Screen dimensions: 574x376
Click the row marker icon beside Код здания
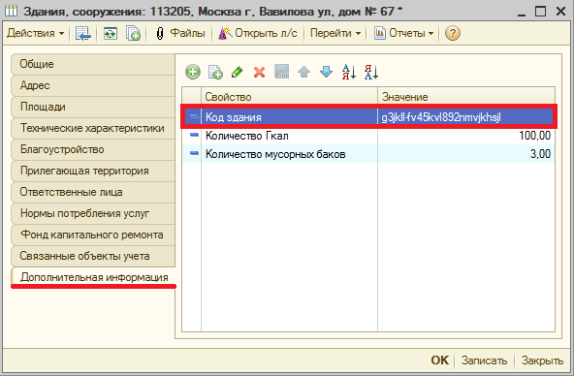click(x=194, y=116)
